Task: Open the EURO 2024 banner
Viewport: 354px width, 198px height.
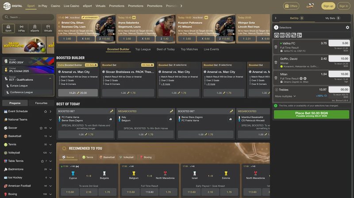Action: [28, 61]
